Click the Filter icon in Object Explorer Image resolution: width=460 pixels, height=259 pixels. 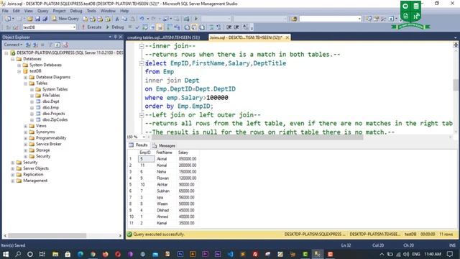(x=50, y=45)
